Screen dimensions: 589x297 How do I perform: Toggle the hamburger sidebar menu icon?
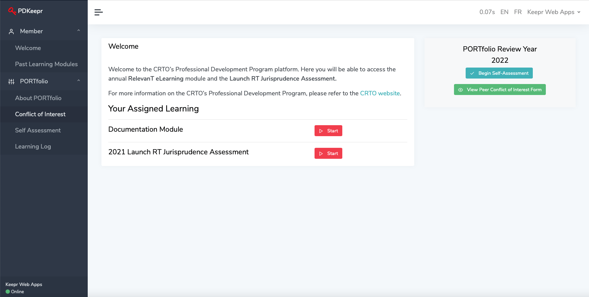click(x=99, y=12)
